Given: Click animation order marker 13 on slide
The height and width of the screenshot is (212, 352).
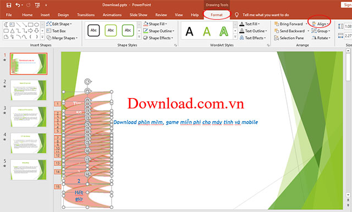Looking at the screenshot, I should coord(57,163).
